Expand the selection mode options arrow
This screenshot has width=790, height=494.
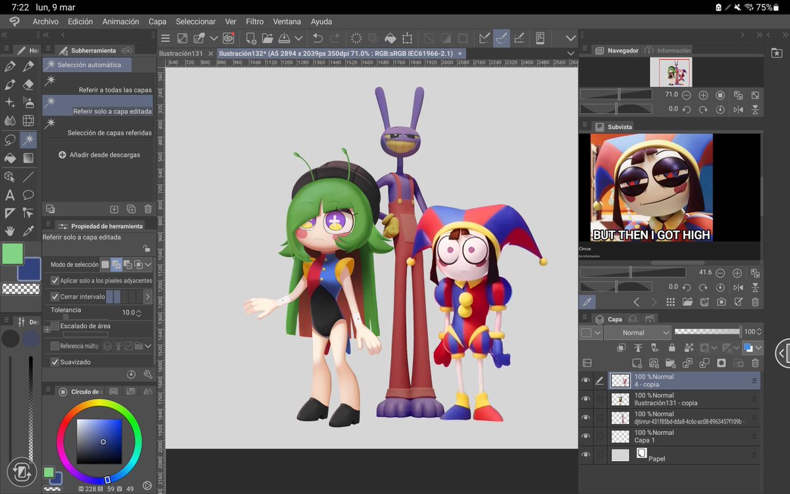tap(149, 264)
